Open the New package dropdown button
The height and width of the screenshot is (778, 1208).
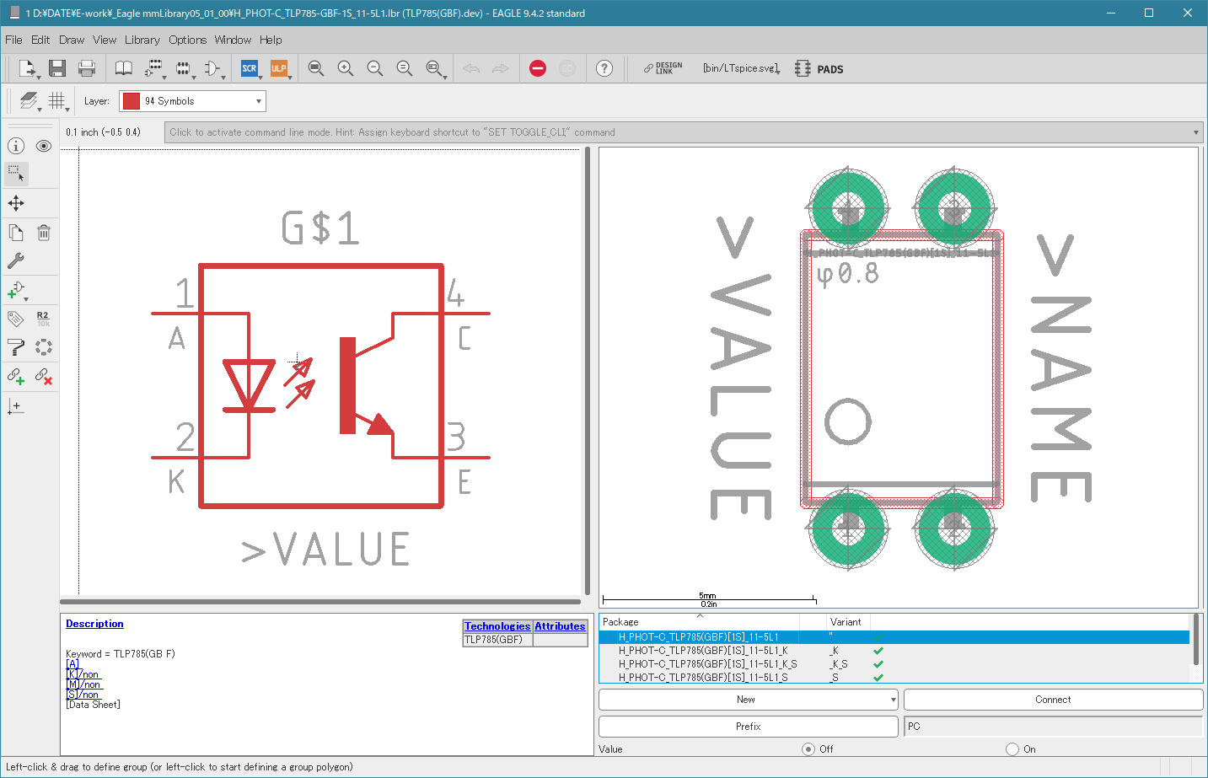pos(894,700)
